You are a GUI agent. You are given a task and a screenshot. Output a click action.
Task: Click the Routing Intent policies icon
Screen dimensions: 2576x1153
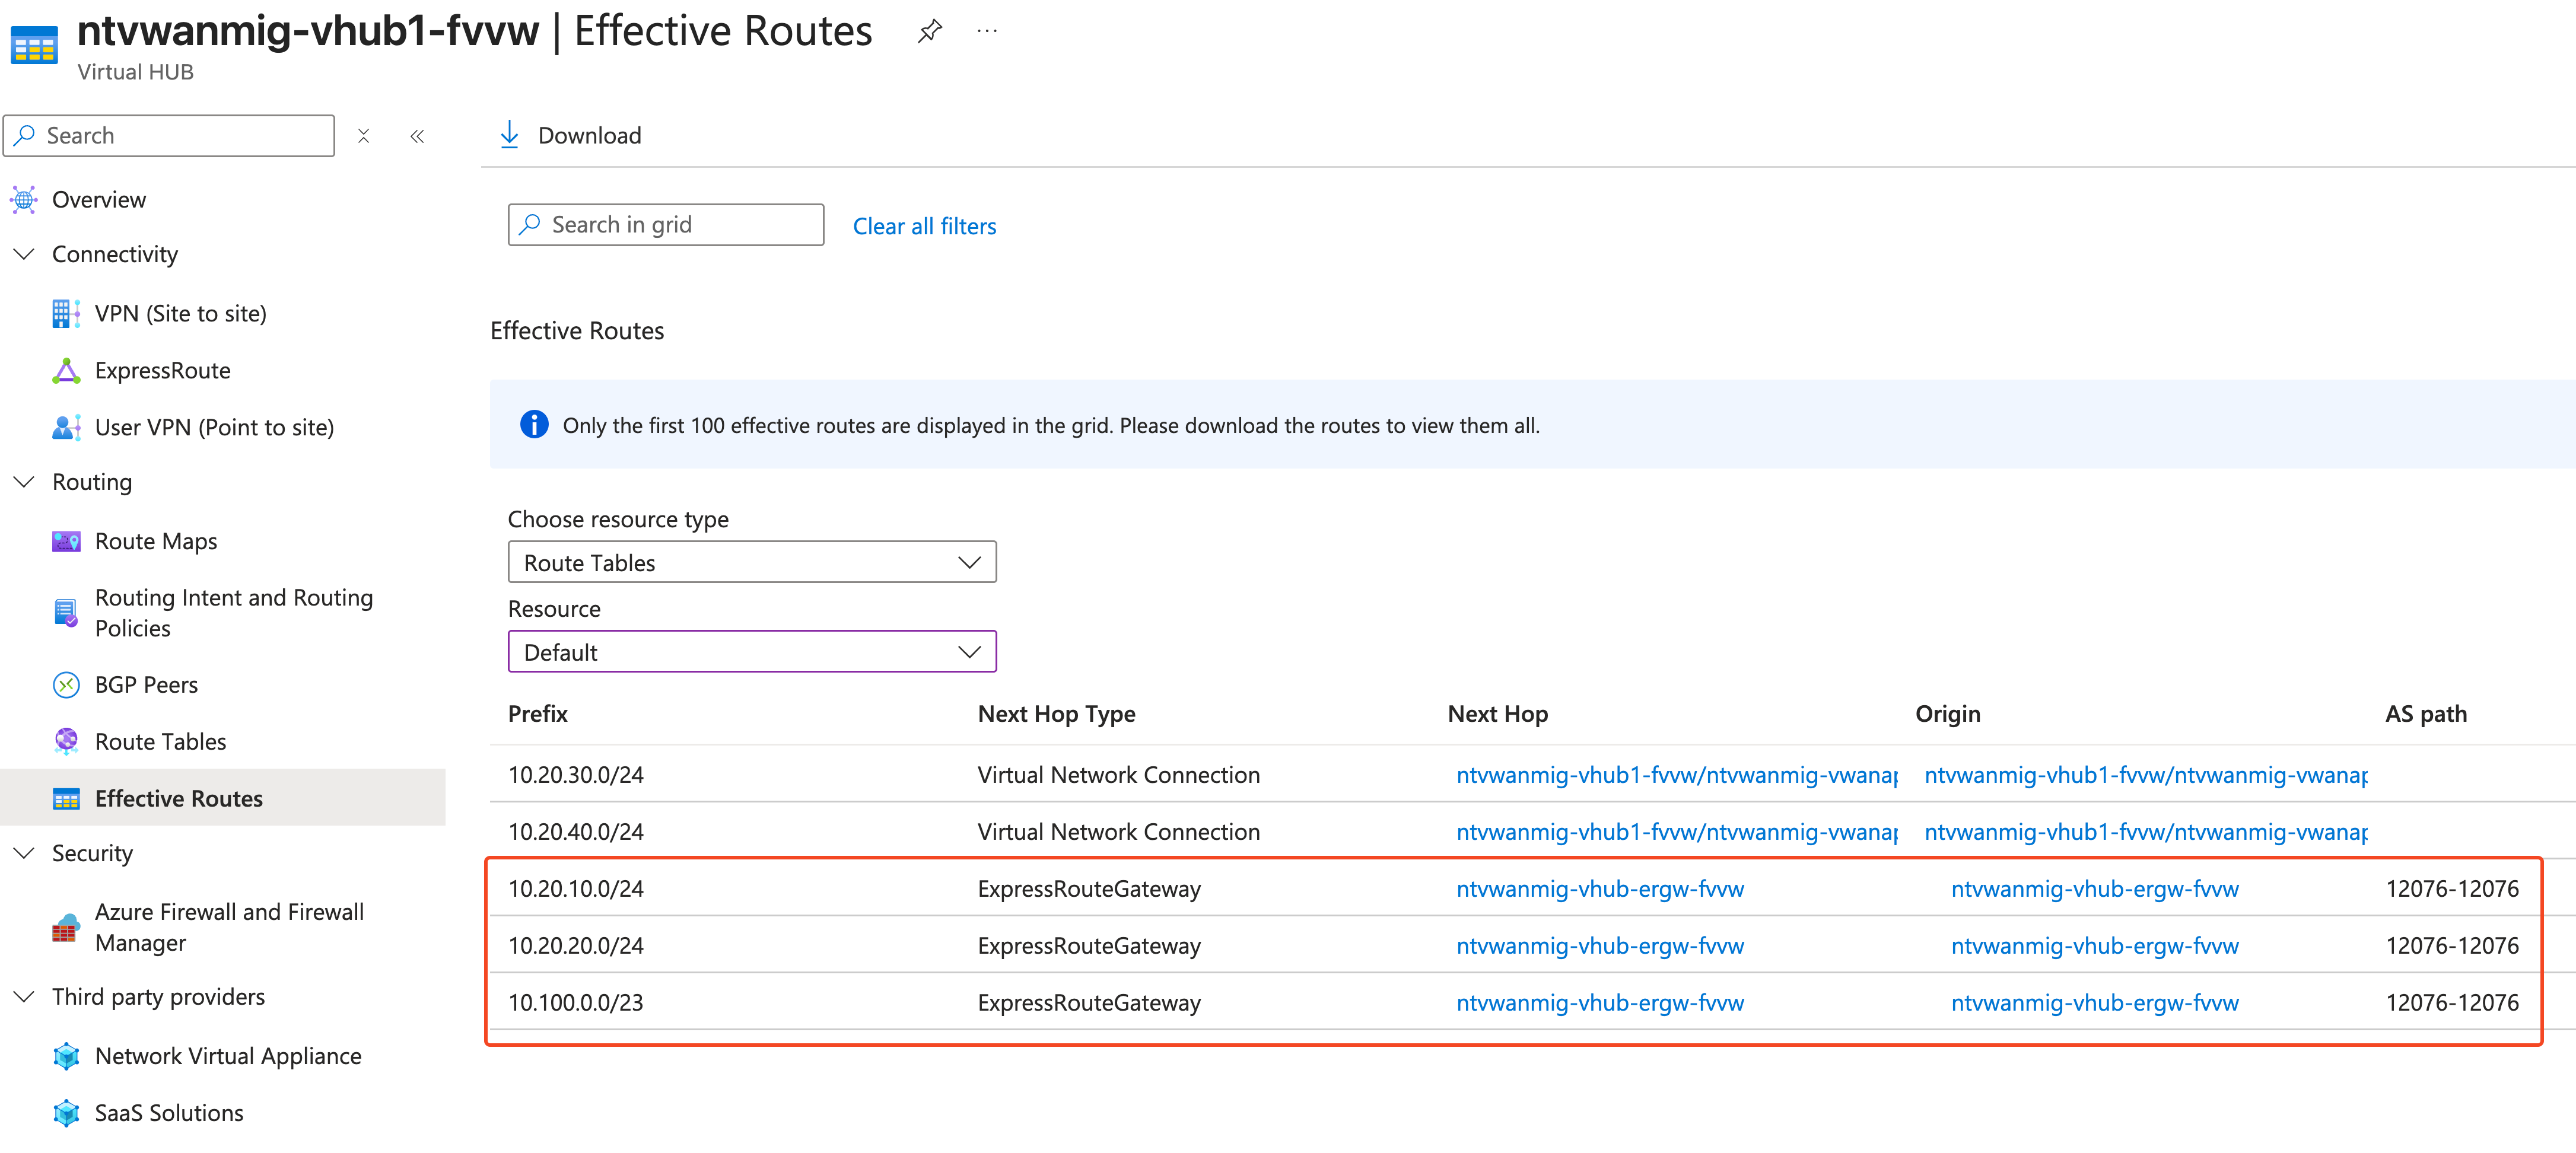(66, 613)
